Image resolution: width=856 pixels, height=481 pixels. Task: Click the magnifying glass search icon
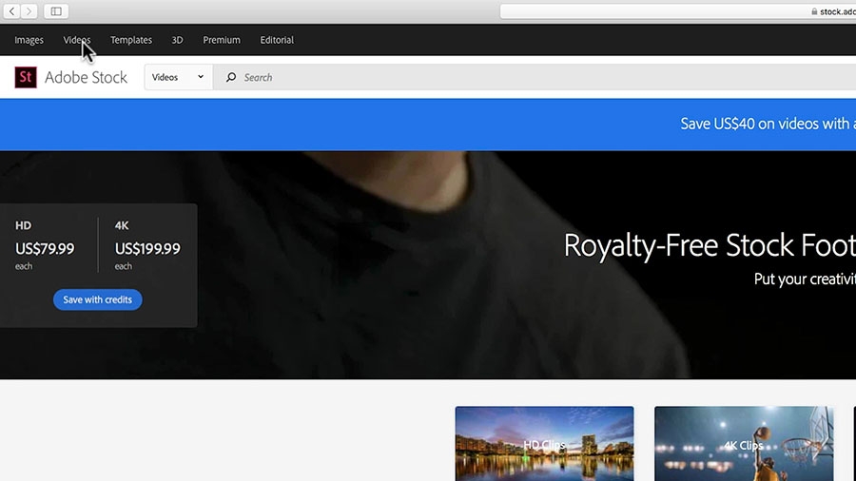pyautogui.click(x=231, y=77)
